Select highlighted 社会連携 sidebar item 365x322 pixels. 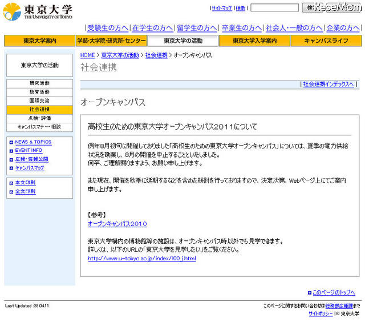pyautogui.click(x=39, y=110)
